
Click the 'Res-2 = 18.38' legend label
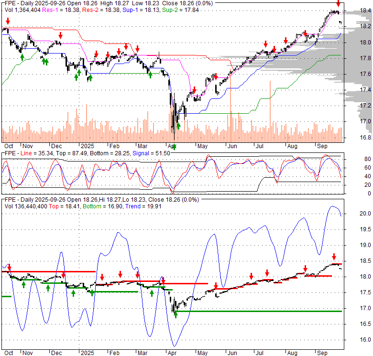(x=101, y=10)
